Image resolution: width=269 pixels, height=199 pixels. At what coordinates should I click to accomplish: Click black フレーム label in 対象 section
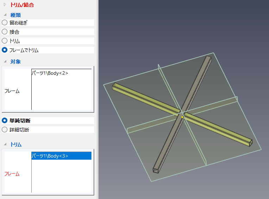(x=12, y=91)
